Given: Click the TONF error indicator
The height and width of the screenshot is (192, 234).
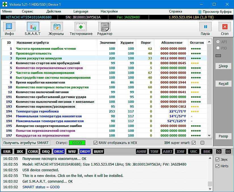Looking at the screenshot, I should point(155,151).
